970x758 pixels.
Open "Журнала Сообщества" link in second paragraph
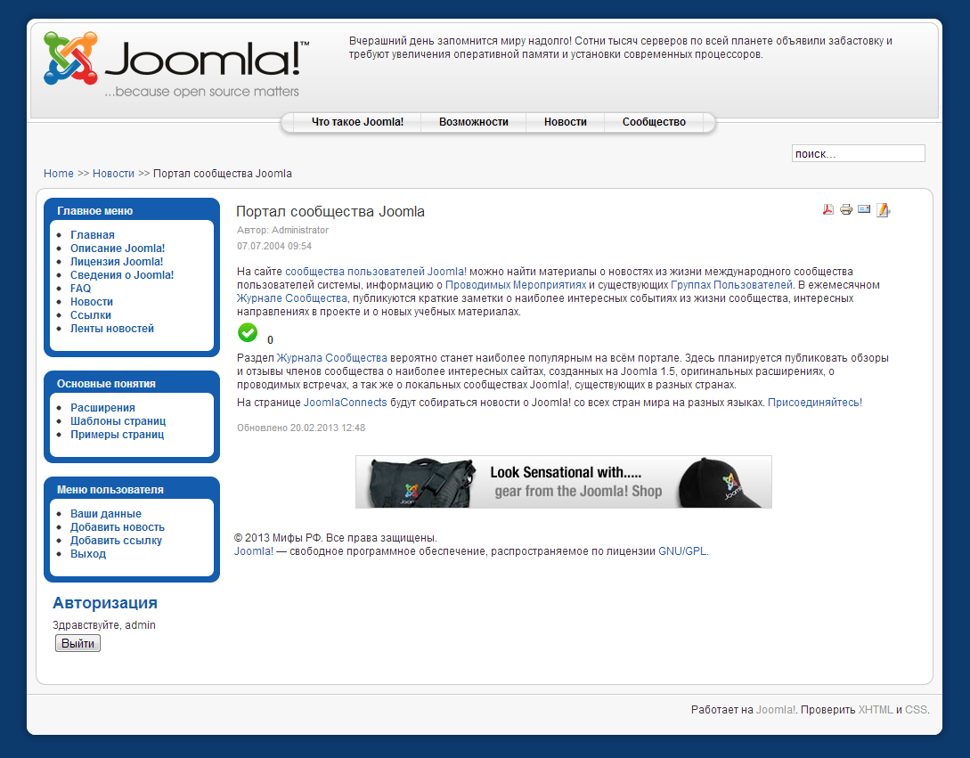click(x=331, y=358)
